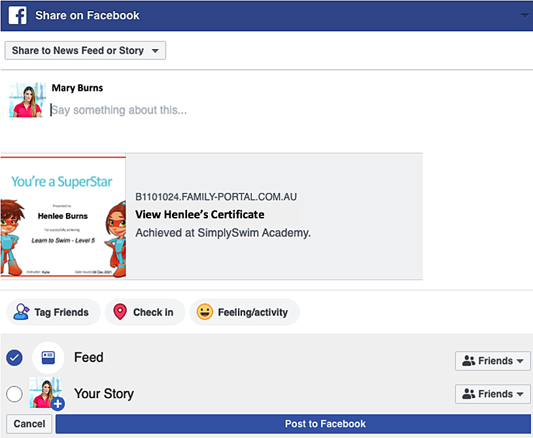Open the Your Story audience Friends dropdown
533x438 pixels.
pos(493,394)
